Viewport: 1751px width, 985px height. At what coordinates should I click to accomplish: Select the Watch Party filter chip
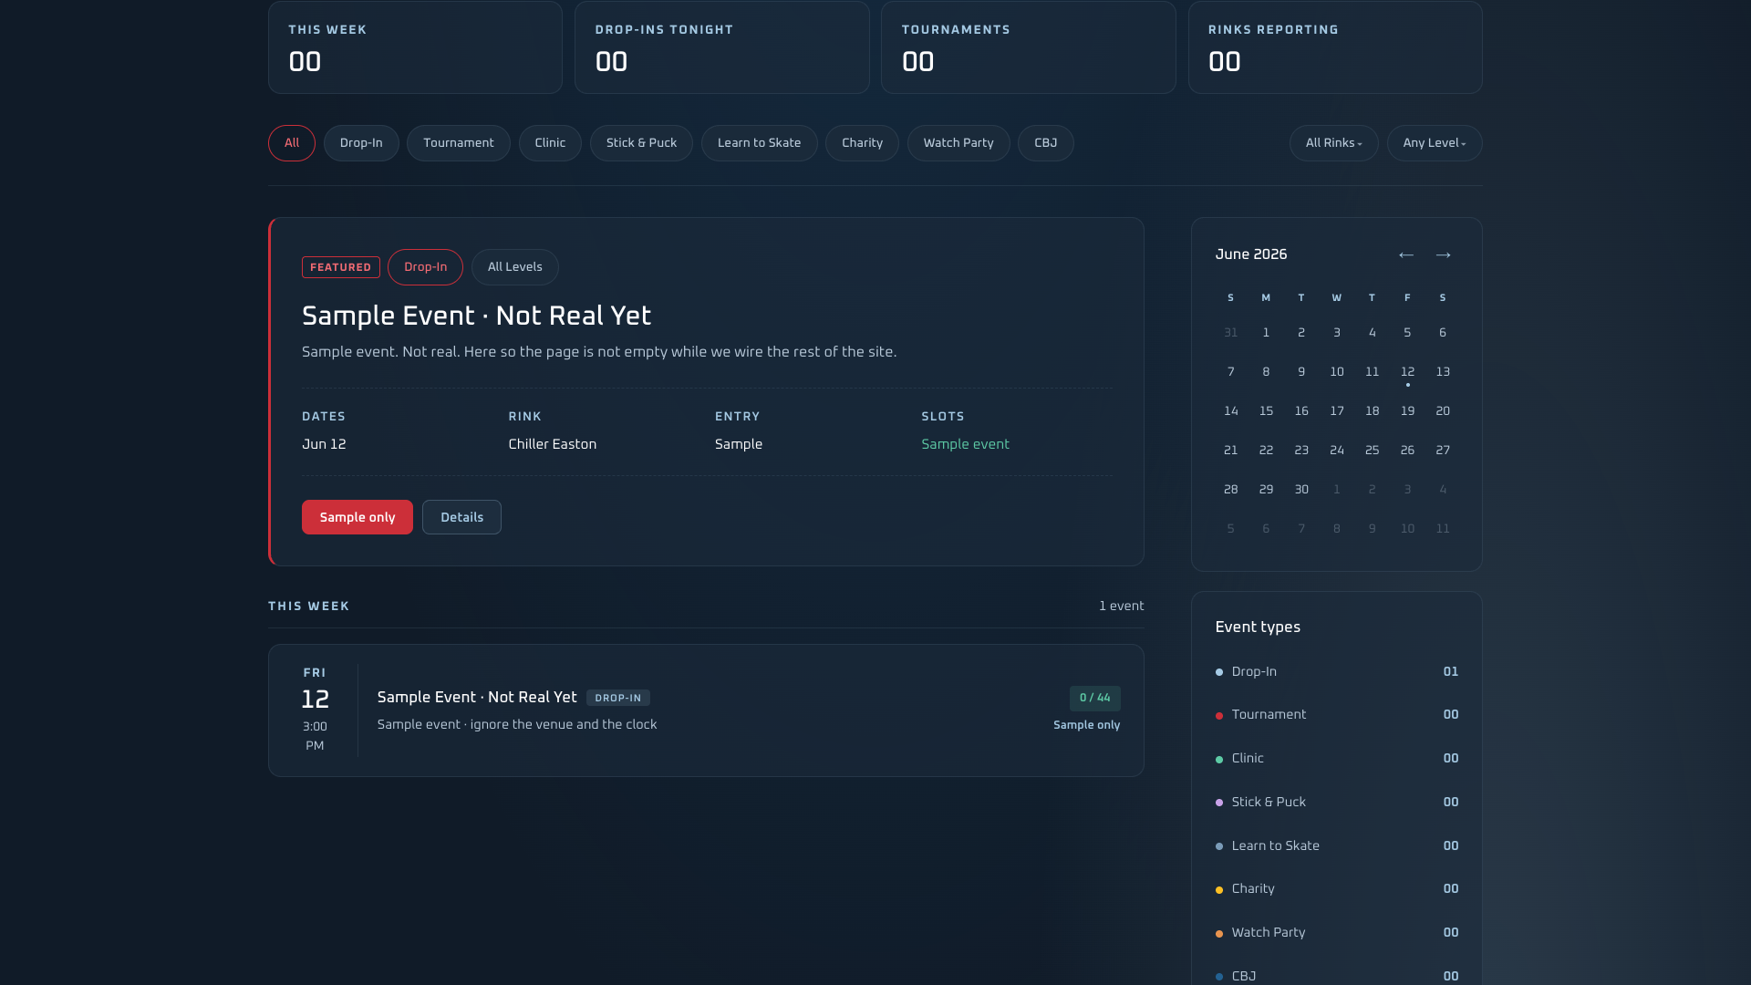tap(958, 143)
